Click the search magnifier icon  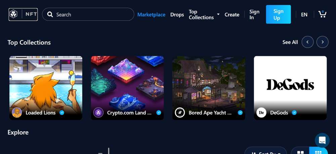pyautogui.click(x=50, y=14)
